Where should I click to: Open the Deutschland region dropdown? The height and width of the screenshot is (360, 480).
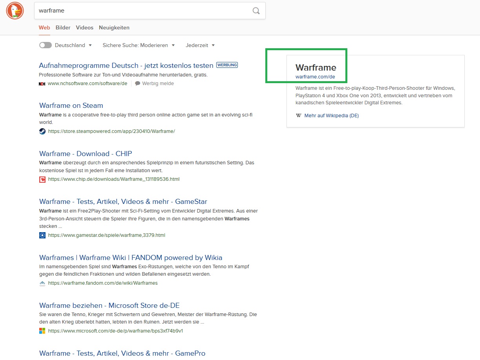(73, 45)
